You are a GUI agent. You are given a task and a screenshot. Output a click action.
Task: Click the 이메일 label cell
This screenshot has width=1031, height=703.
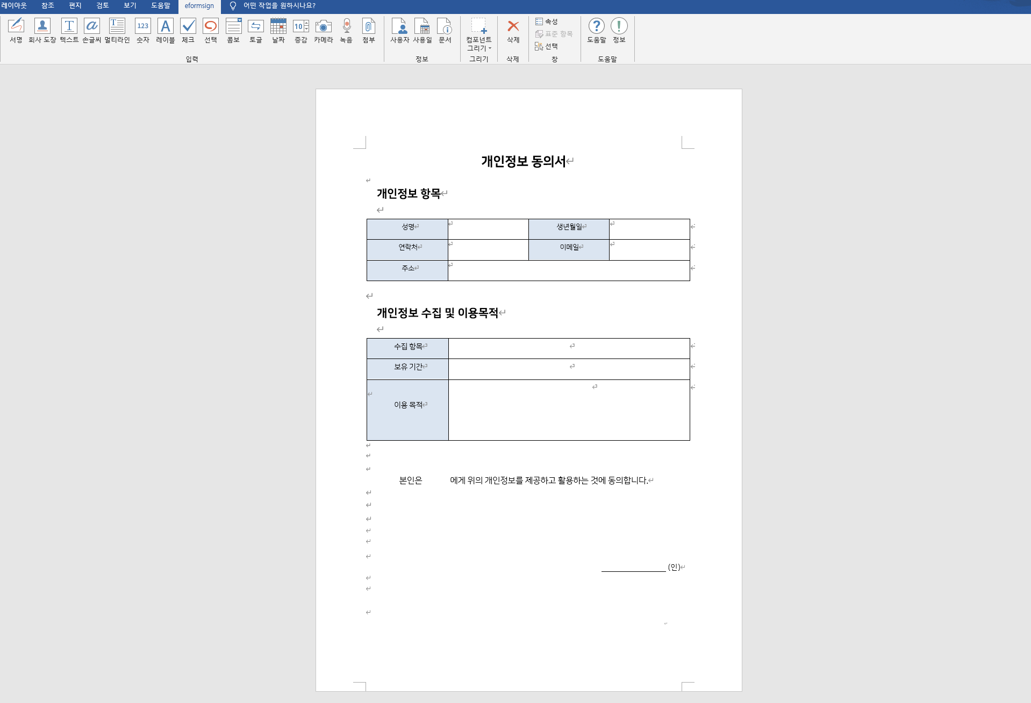coord(569,250)
